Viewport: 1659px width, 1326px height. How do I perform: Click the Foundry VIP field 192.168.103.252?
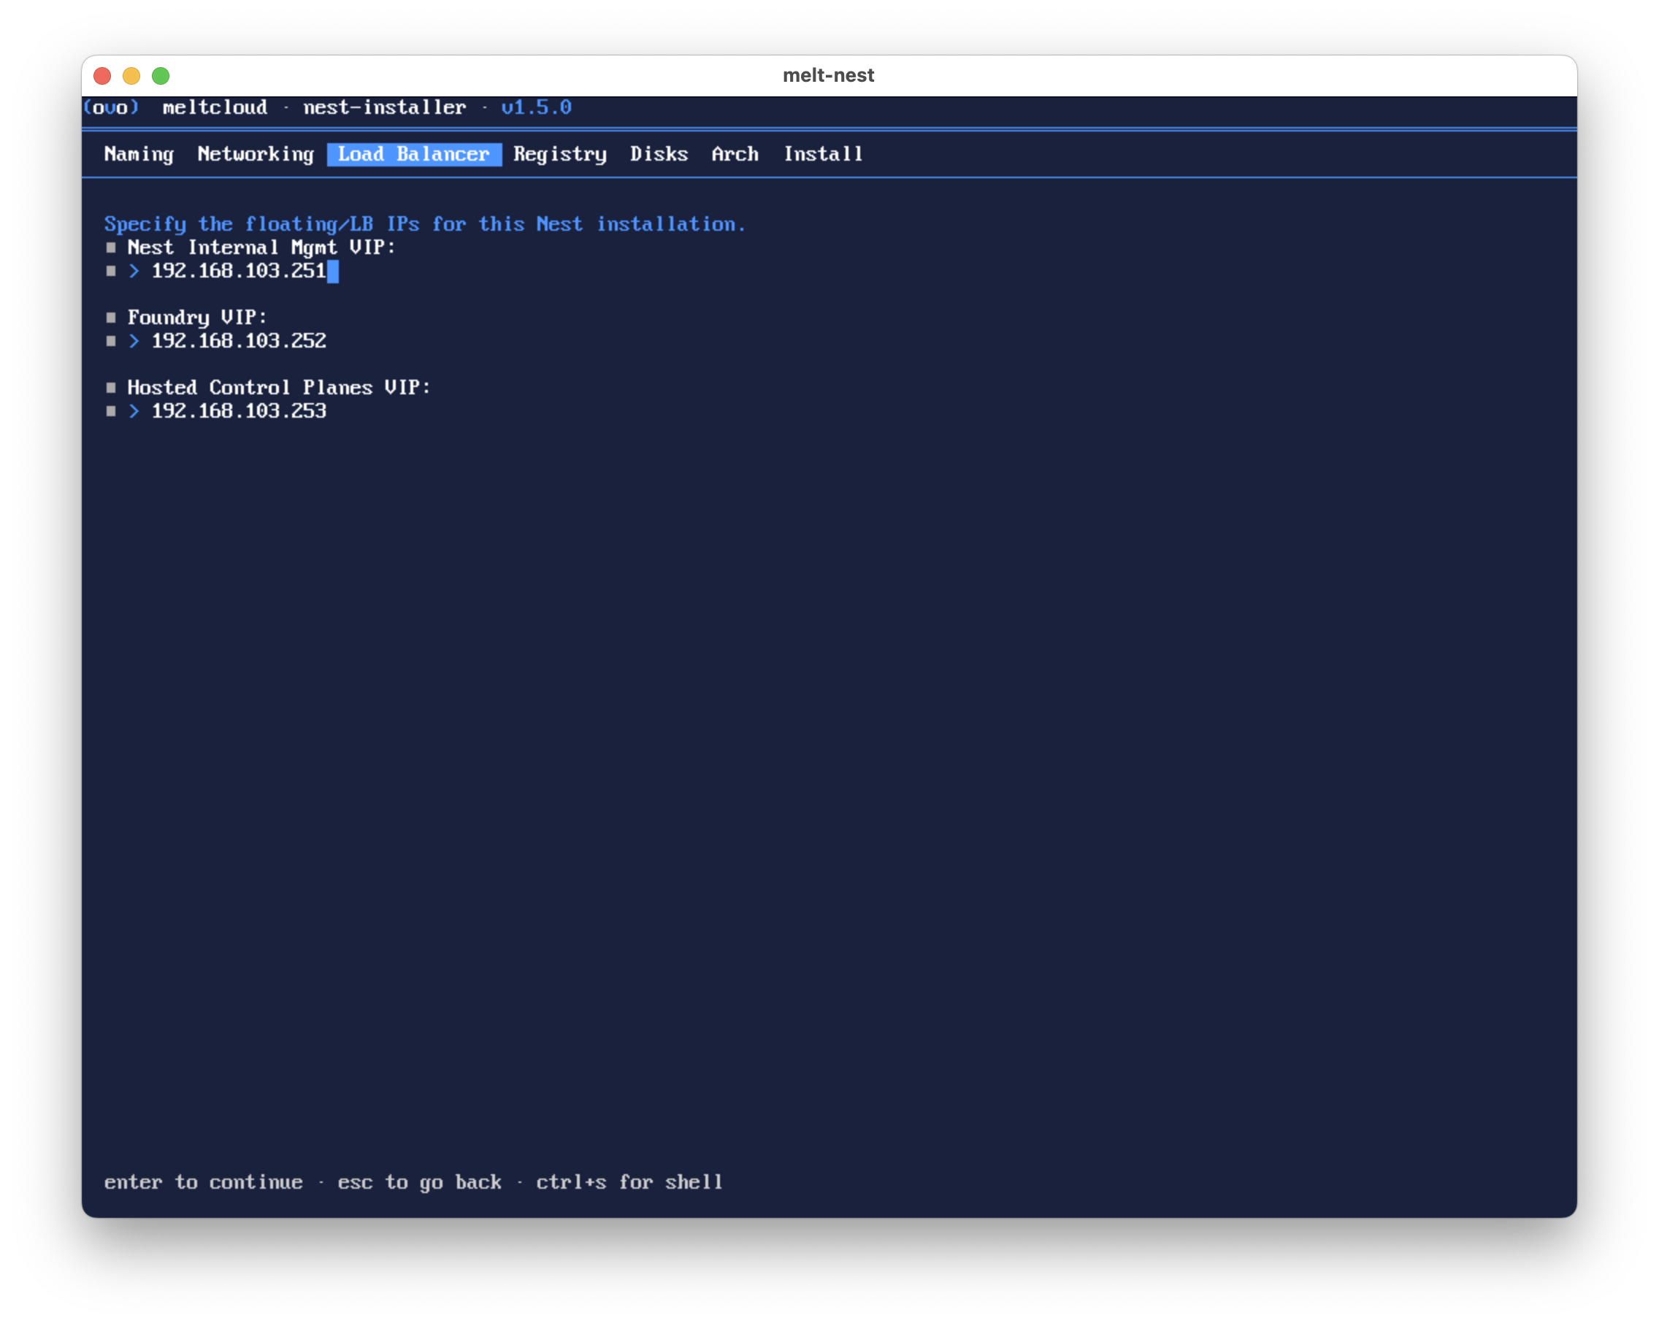[240, 341]
